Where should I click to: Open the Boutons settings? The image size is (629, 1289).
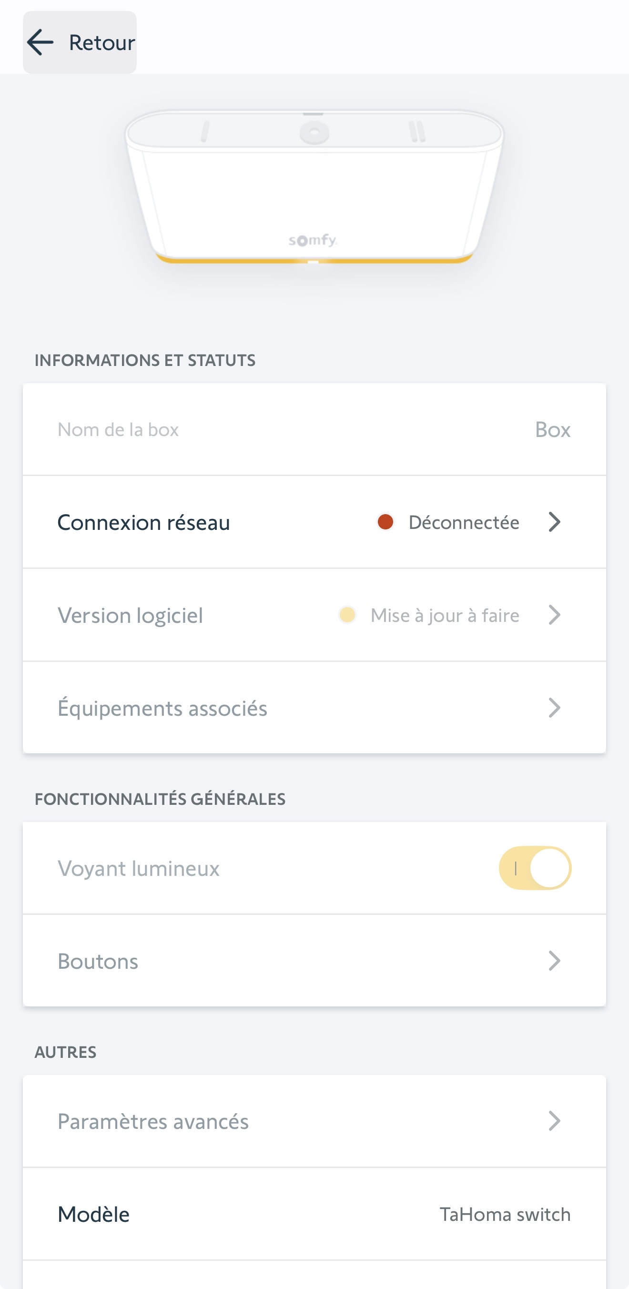[x=98, y=961]
